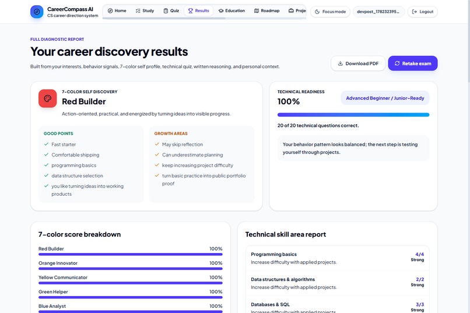The height and width of the screenshot is (313, 470).
Task: Click the trophy icon on Results tab
Action: (190, 10)
